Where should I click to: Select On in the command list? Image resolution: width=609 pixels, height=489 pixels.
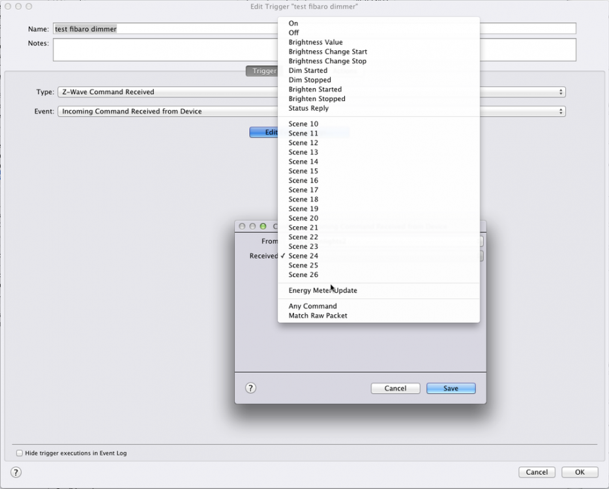tap(293, 23)
